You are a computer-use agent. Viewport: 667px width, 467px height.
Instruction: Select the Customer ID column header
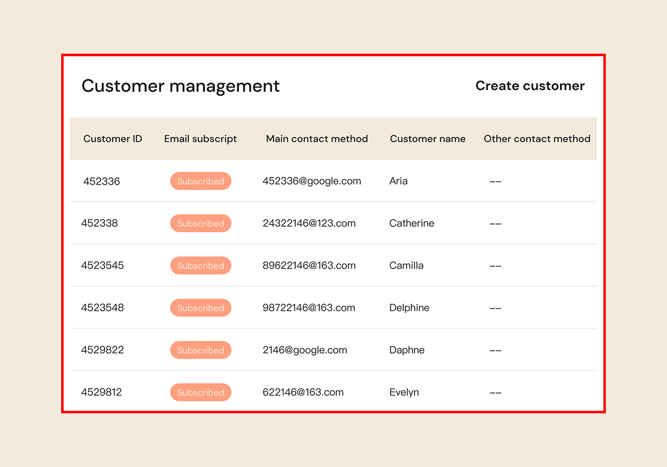tap(113, 139)
